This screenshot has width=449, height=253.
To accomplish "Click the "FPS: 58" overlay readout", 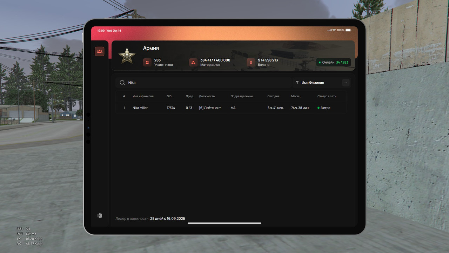I will click(x=23, y=229).
